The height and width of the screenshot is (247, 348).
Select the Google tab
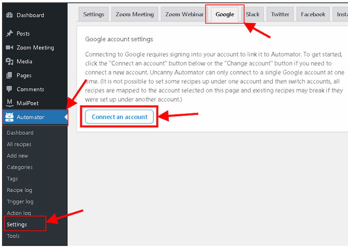[224, 14]
